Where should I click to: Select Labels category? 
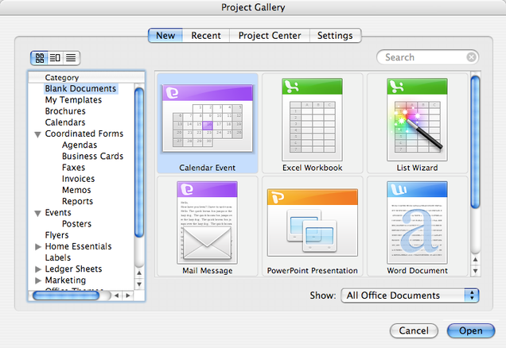click(x=58, y=257)
